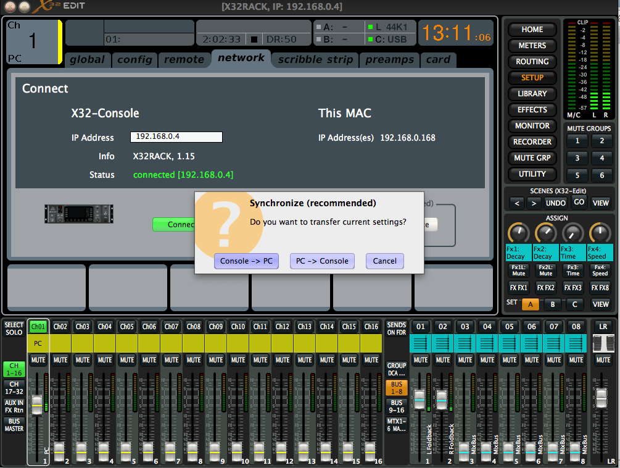
Task: Click the stop icon in recorder display
Action: (254, 40)
